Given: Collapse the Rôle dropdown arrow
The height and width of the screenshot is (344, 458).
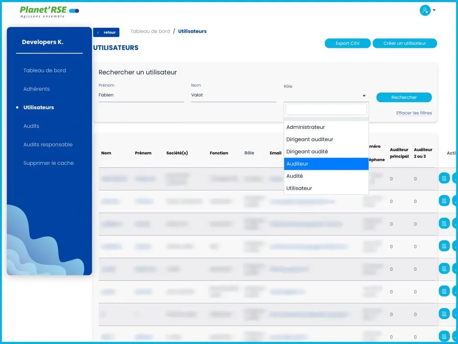Looking at the screenshot, I should pos(364,96).
